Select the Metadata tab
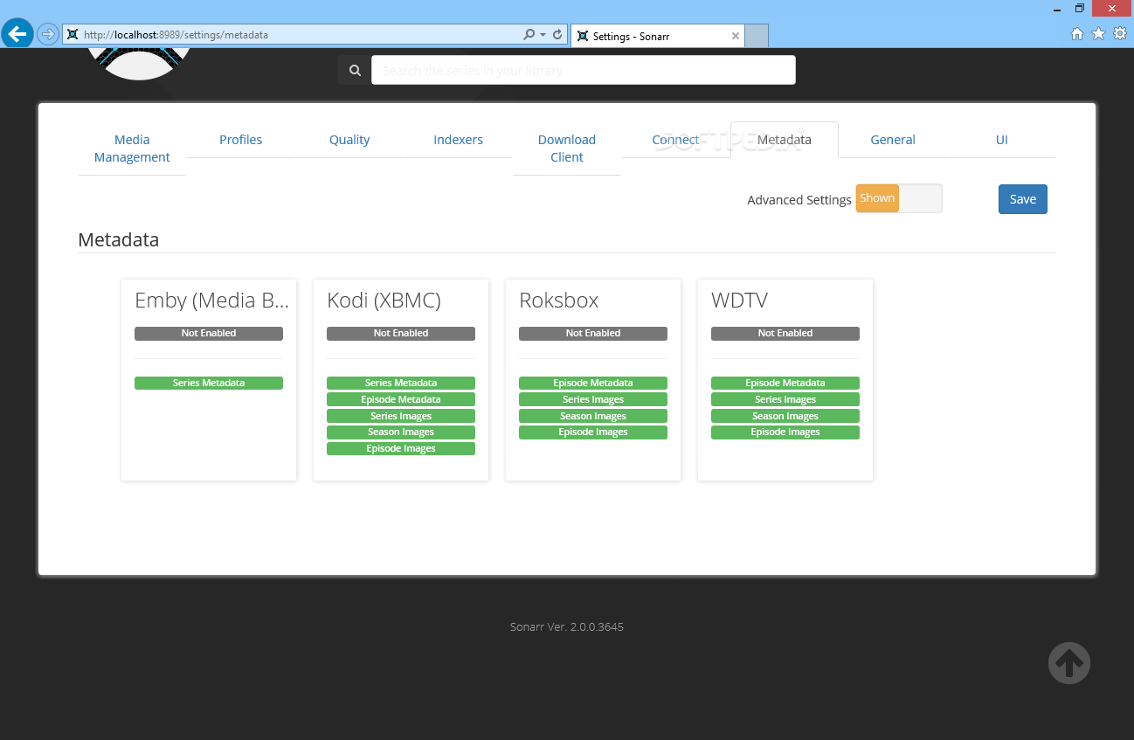Image resolution: width=1134 pixels, height=740 pixels. tap(785, 140)
